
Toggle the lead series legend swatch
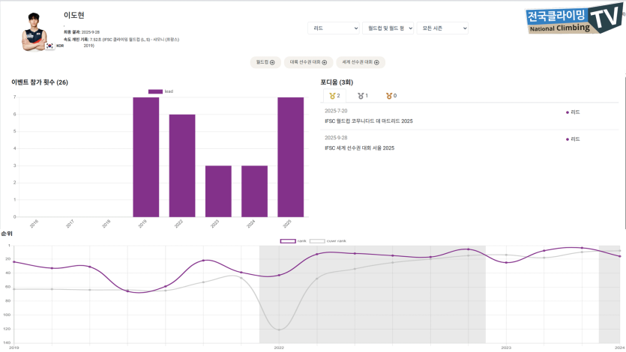point(155,91)
